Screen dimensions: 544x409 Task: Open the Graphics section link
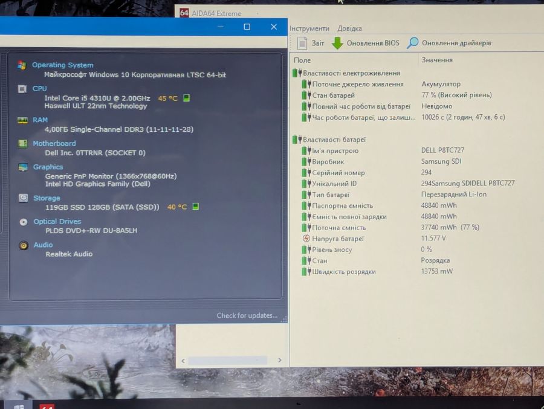pyautogui.click(x=48, y=167)
